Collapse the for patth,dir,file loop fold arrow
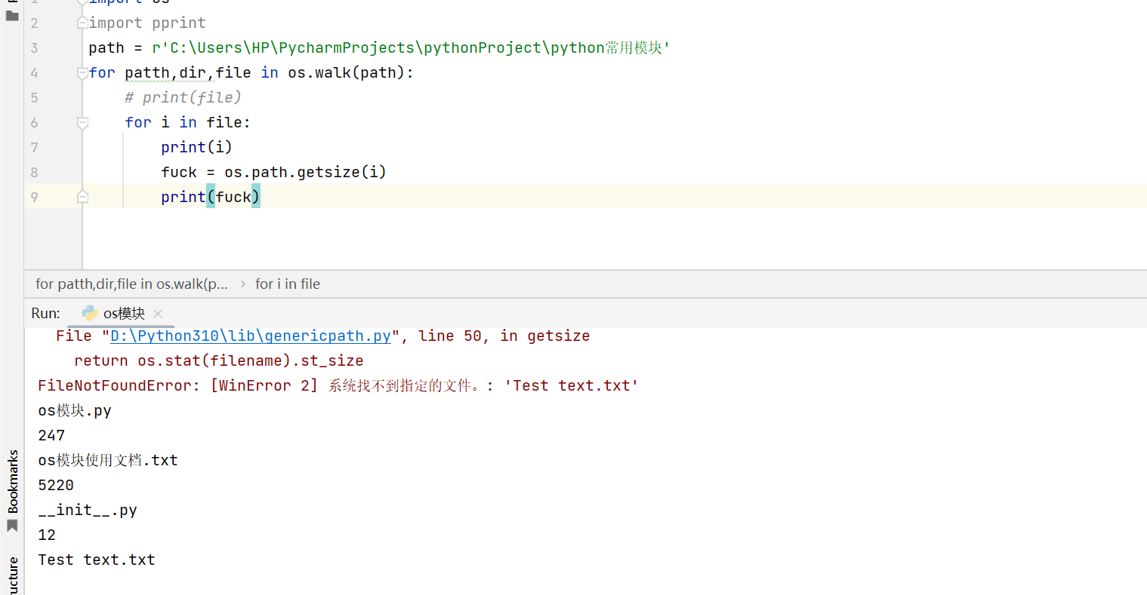 click(83, 73)
